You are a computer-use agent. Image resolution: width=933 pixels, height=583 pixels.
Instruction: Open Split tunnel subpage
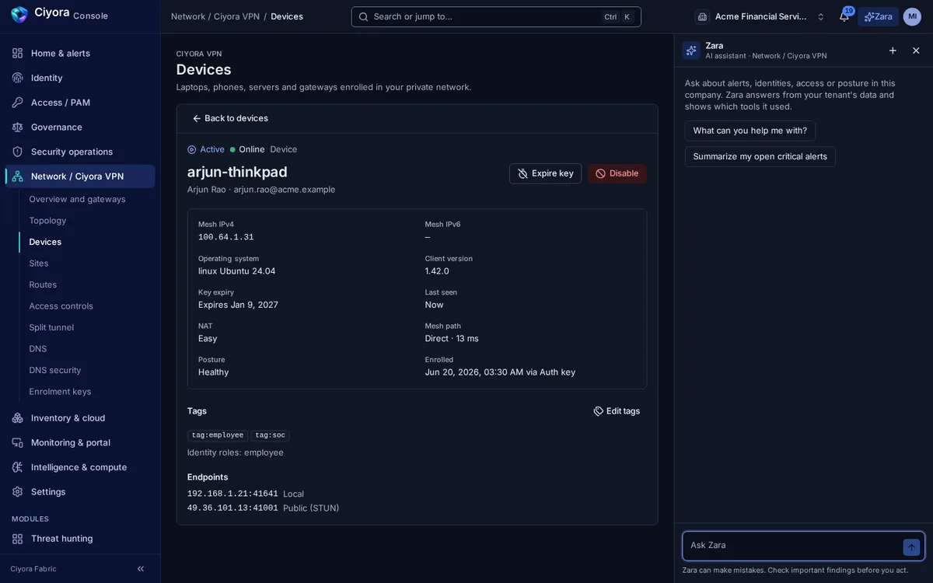[86, 327]
